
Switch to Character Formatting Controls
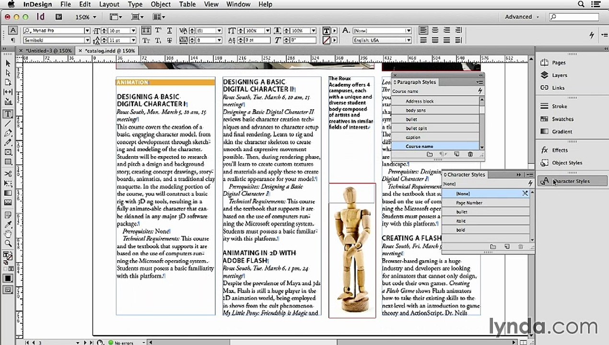(x=13, y=30)
